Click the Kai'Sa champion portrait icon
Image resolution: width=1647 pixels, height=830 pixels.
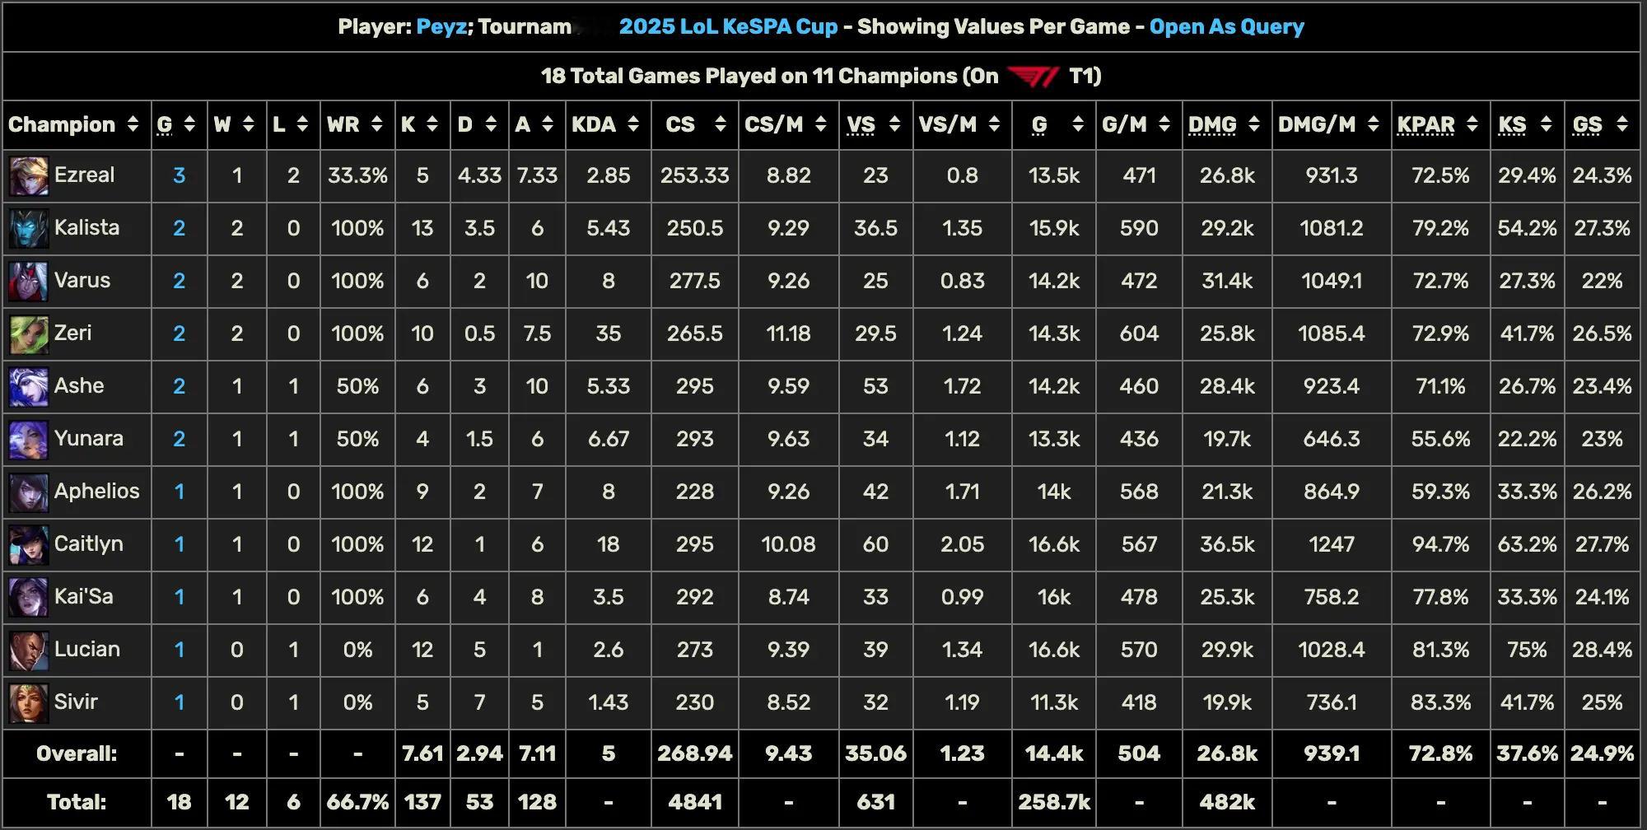point(28,598)
